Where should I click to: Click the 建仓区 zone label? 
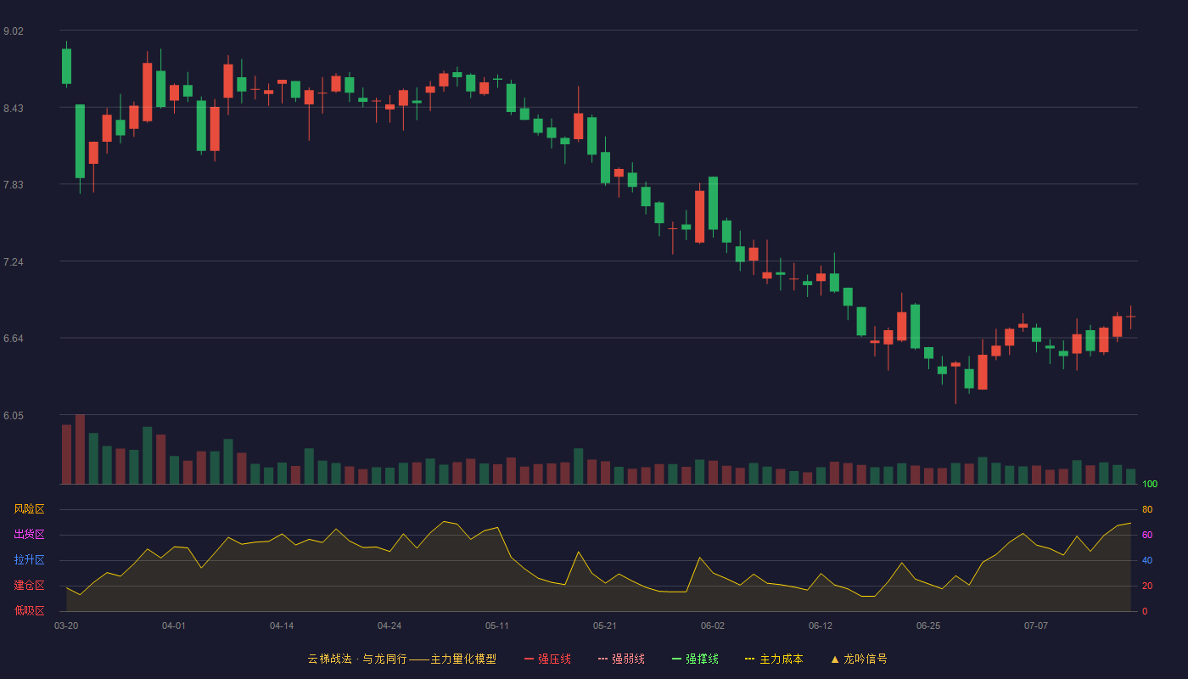coord(29,586)
